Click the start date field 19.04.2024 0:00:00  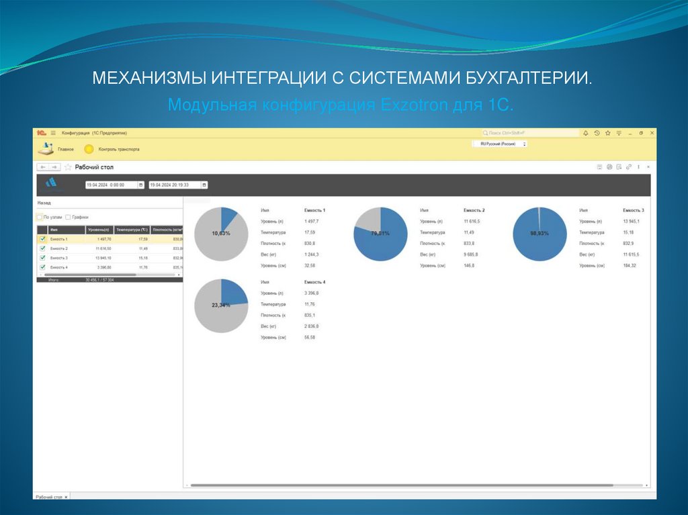coord(112,185)
